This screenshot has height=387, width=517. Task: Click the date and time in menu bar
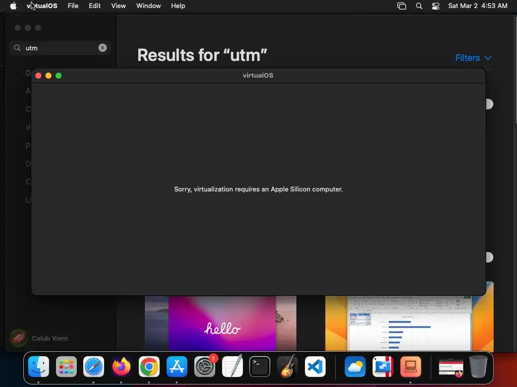478,6
